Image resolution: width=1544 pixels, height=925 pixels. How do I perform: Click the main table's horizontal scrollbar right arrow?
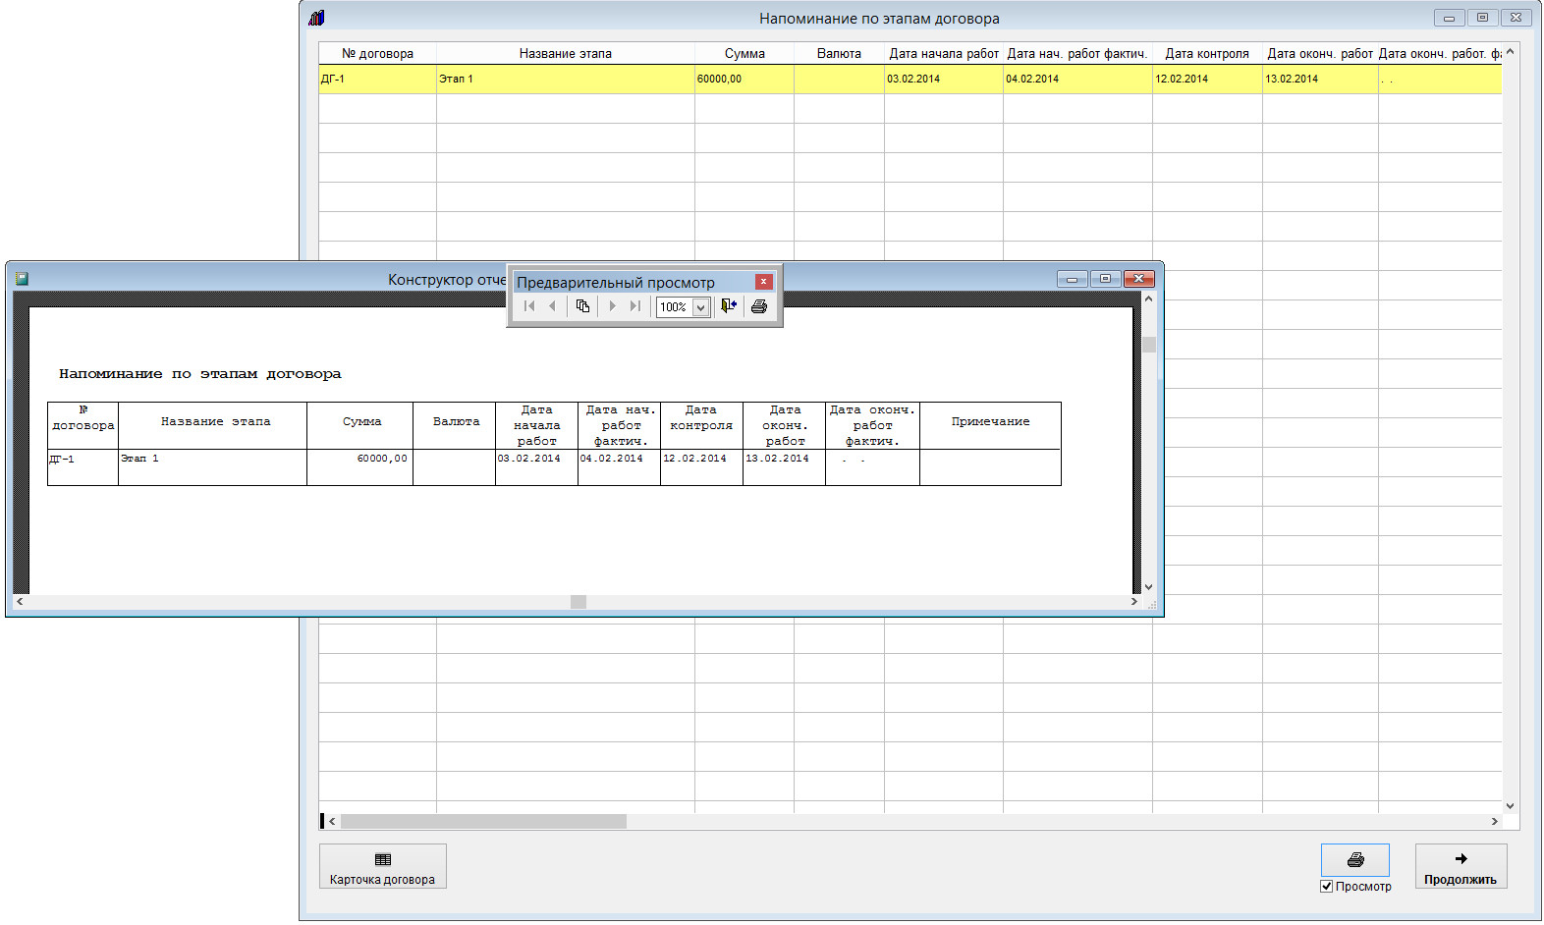click(x=1495, y=821)
